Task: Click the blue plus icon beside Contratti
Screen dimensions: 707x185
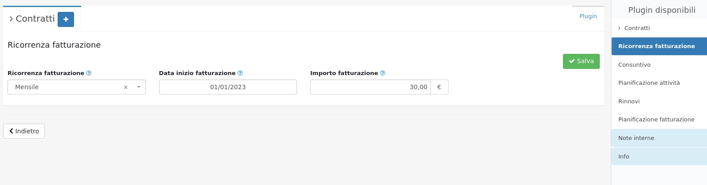Action: [66, 19]
